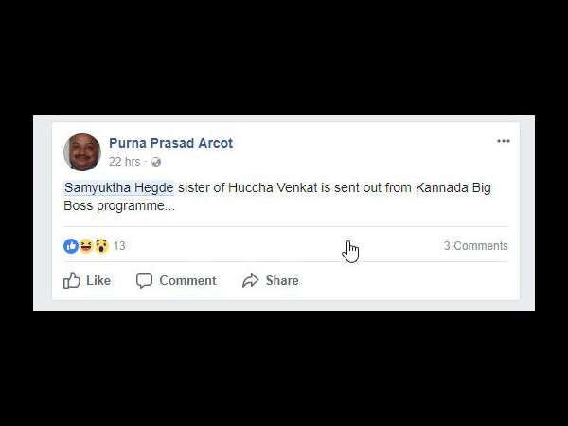Open the Purna Prasad Arcot profile name link
The width and height of the screenshot is (568, 426).
tap(170, 143)
